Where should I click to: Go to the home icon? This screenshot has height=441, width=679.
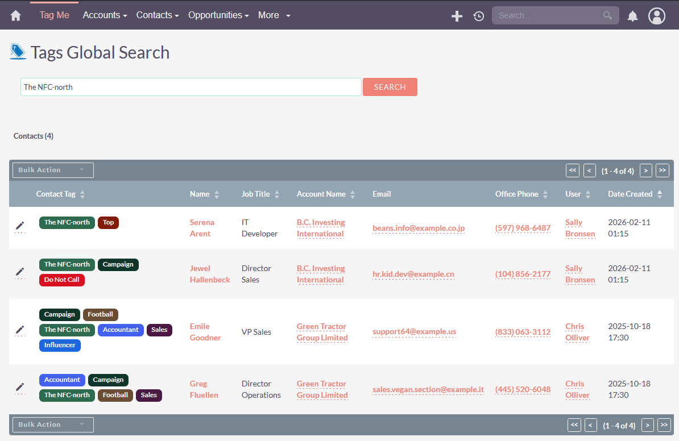(x=15, y=16)
